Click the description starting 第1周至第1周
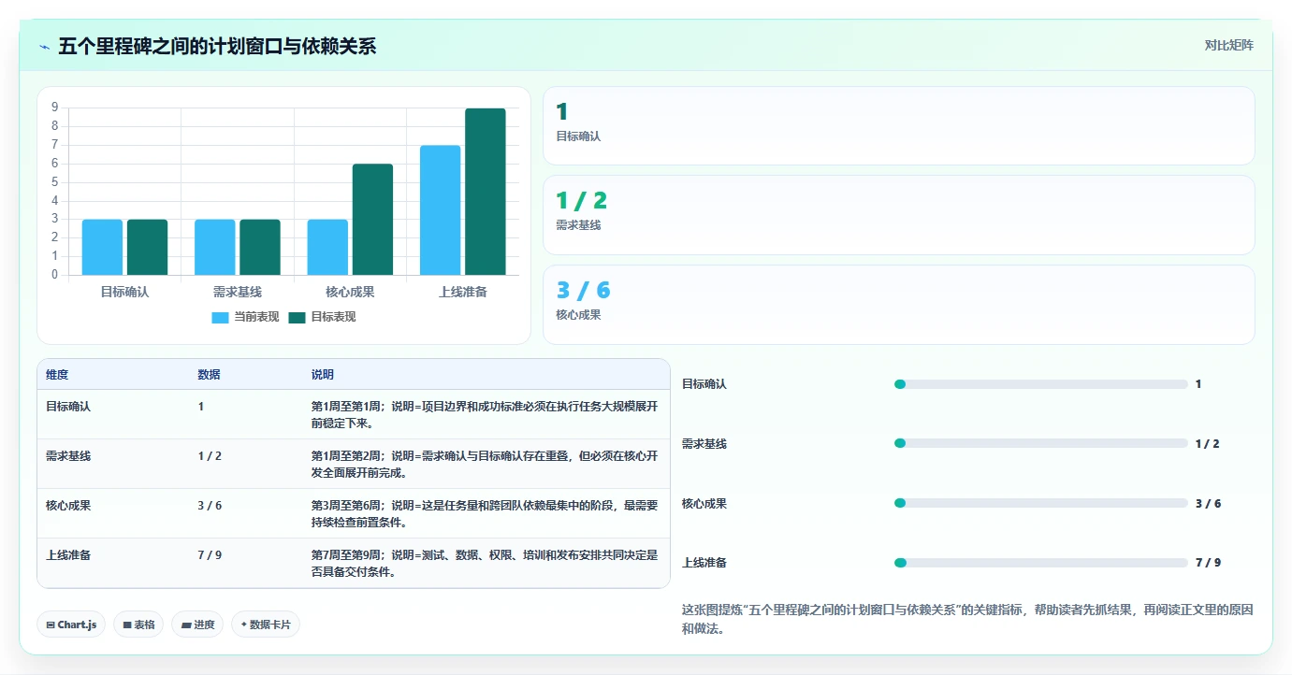The image size is (1292, 675). (x=485, y=414)
